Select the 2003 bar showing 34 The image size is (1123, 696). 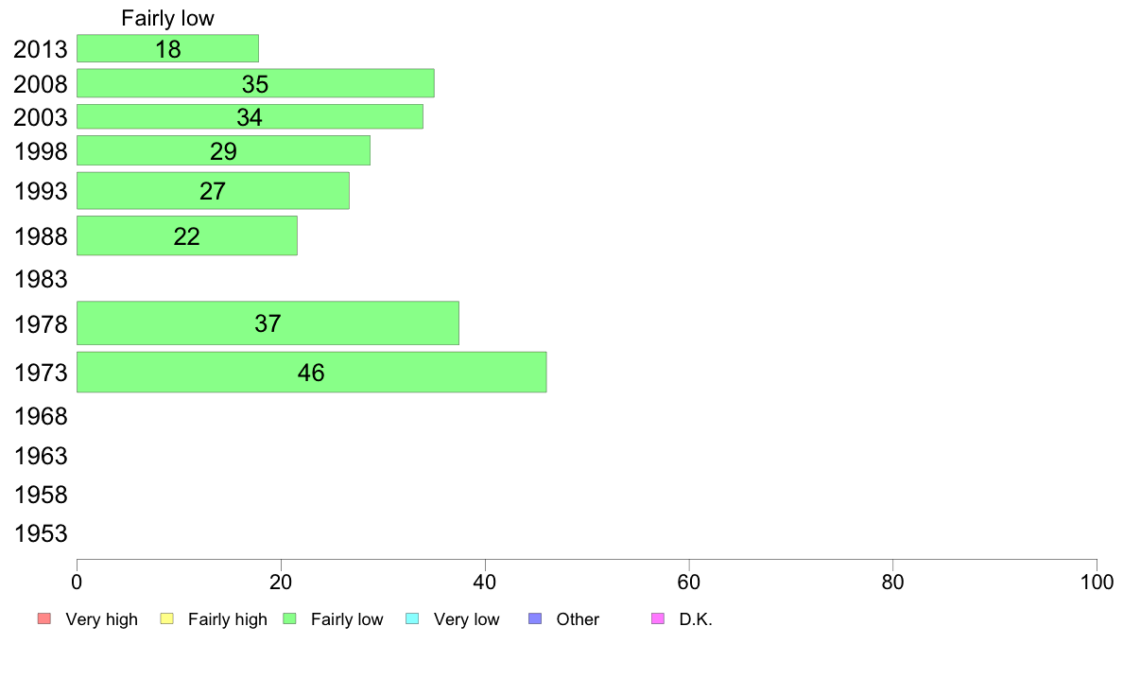click(x=250, y=117)
